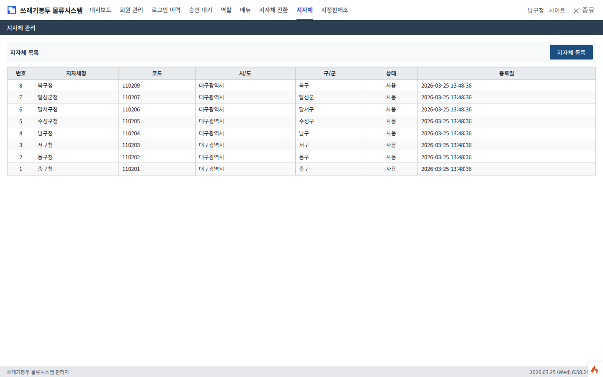
Task: Open the 로그인 이력 page
Action: coord(166,10)
